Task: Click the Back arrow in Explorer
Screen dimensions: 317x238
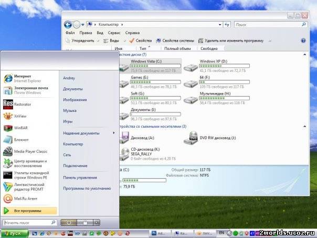Action: (x=68, y=25)
